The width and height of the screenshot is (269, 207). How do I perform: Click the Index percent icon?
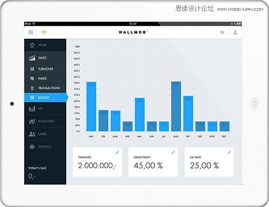pyautogui.click(x=32, y=78)
